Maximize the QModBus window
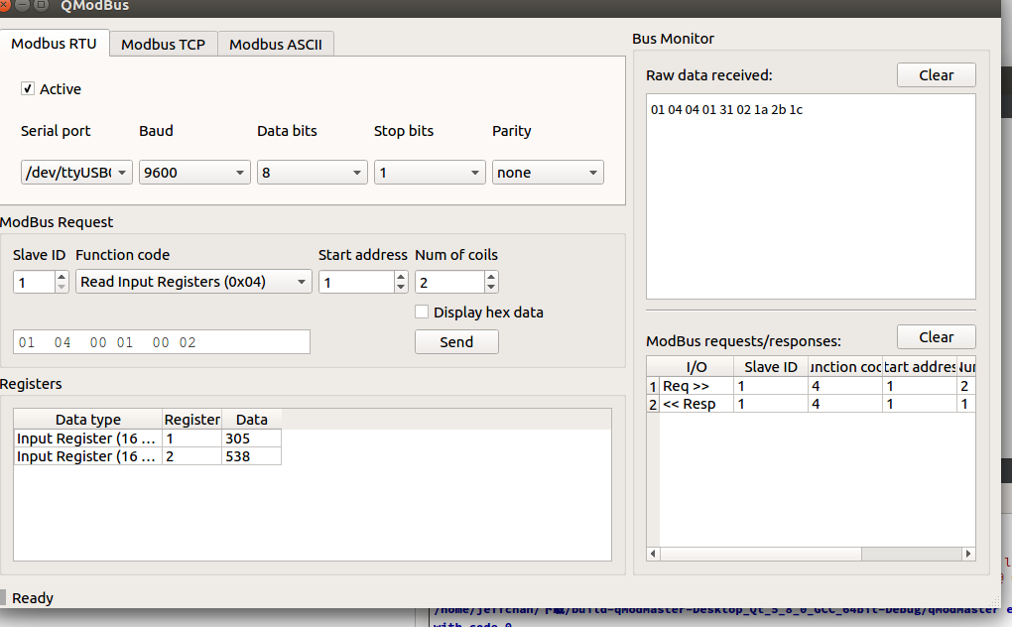Screen dimensions: 1012x627 (x=41, y=5)
